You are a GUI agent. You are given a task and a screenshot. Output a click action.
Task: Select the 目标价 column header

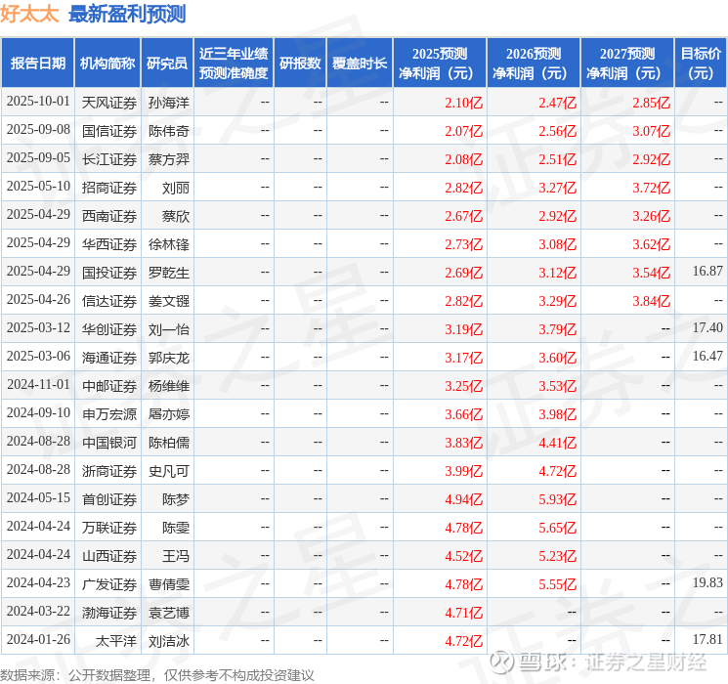click(701, 64)
